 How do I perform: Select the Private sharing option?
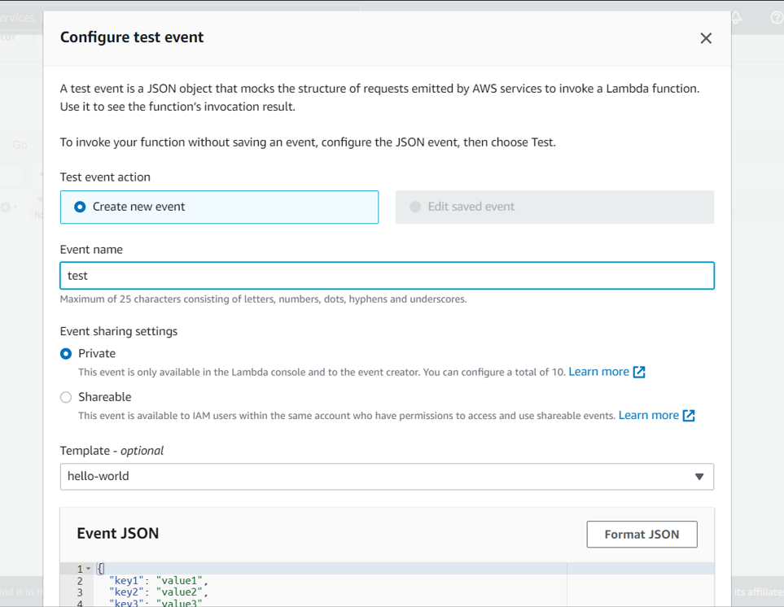[x=67, y=353]
